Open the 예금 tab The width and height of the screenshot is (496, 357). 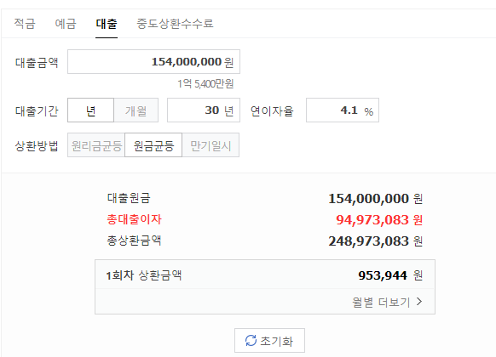tap(66, 24)
